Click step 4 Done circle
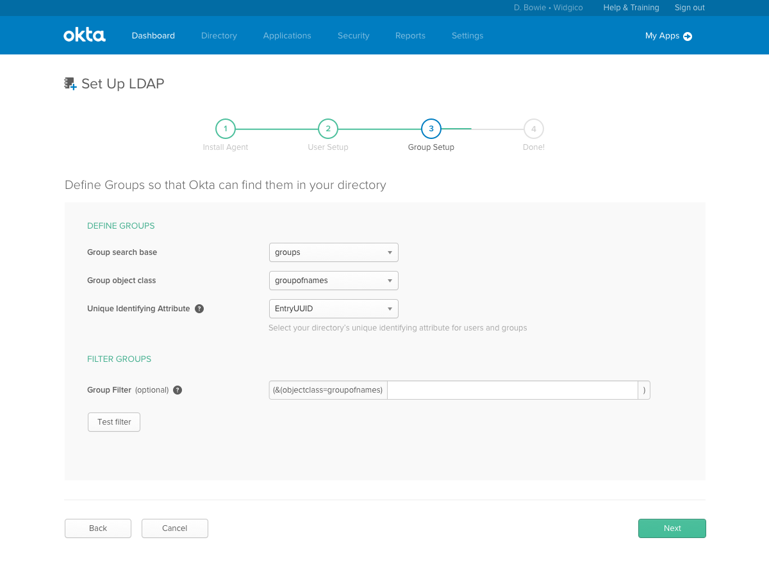This screenshot has height=579, width=769. pos(534,129)
